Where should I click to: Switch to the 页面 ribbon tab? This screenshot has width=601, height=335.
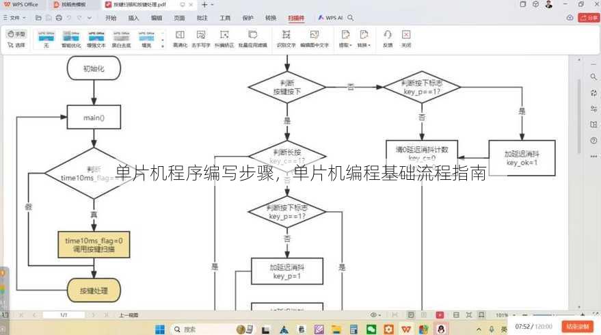[x=179, y=18]
